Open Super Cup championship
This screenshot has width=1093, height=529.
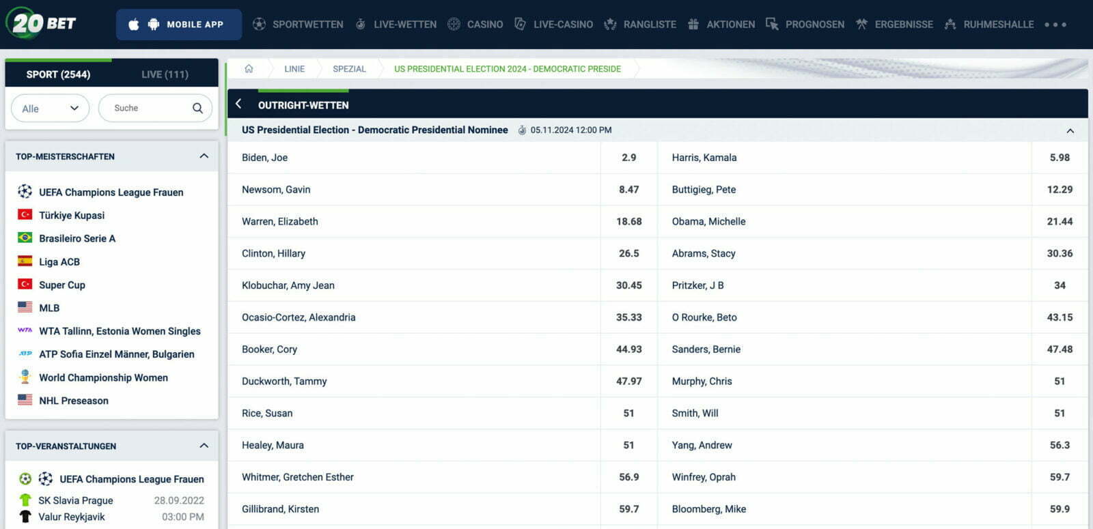[62, 285]
